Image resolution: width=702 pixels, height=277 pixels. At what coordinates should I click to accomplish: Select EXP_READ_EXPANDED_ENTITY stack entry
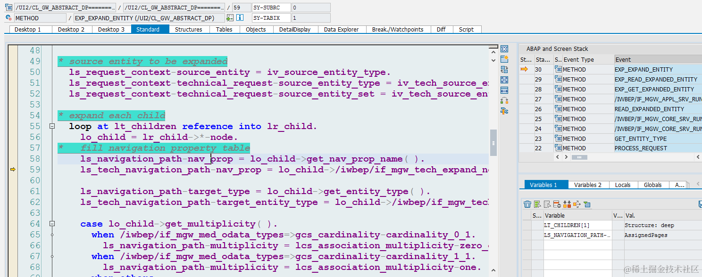point(658,79)
